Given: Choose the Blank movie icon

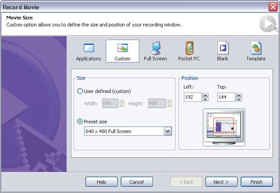Looking at the screenshot, I should pos(223,51).
